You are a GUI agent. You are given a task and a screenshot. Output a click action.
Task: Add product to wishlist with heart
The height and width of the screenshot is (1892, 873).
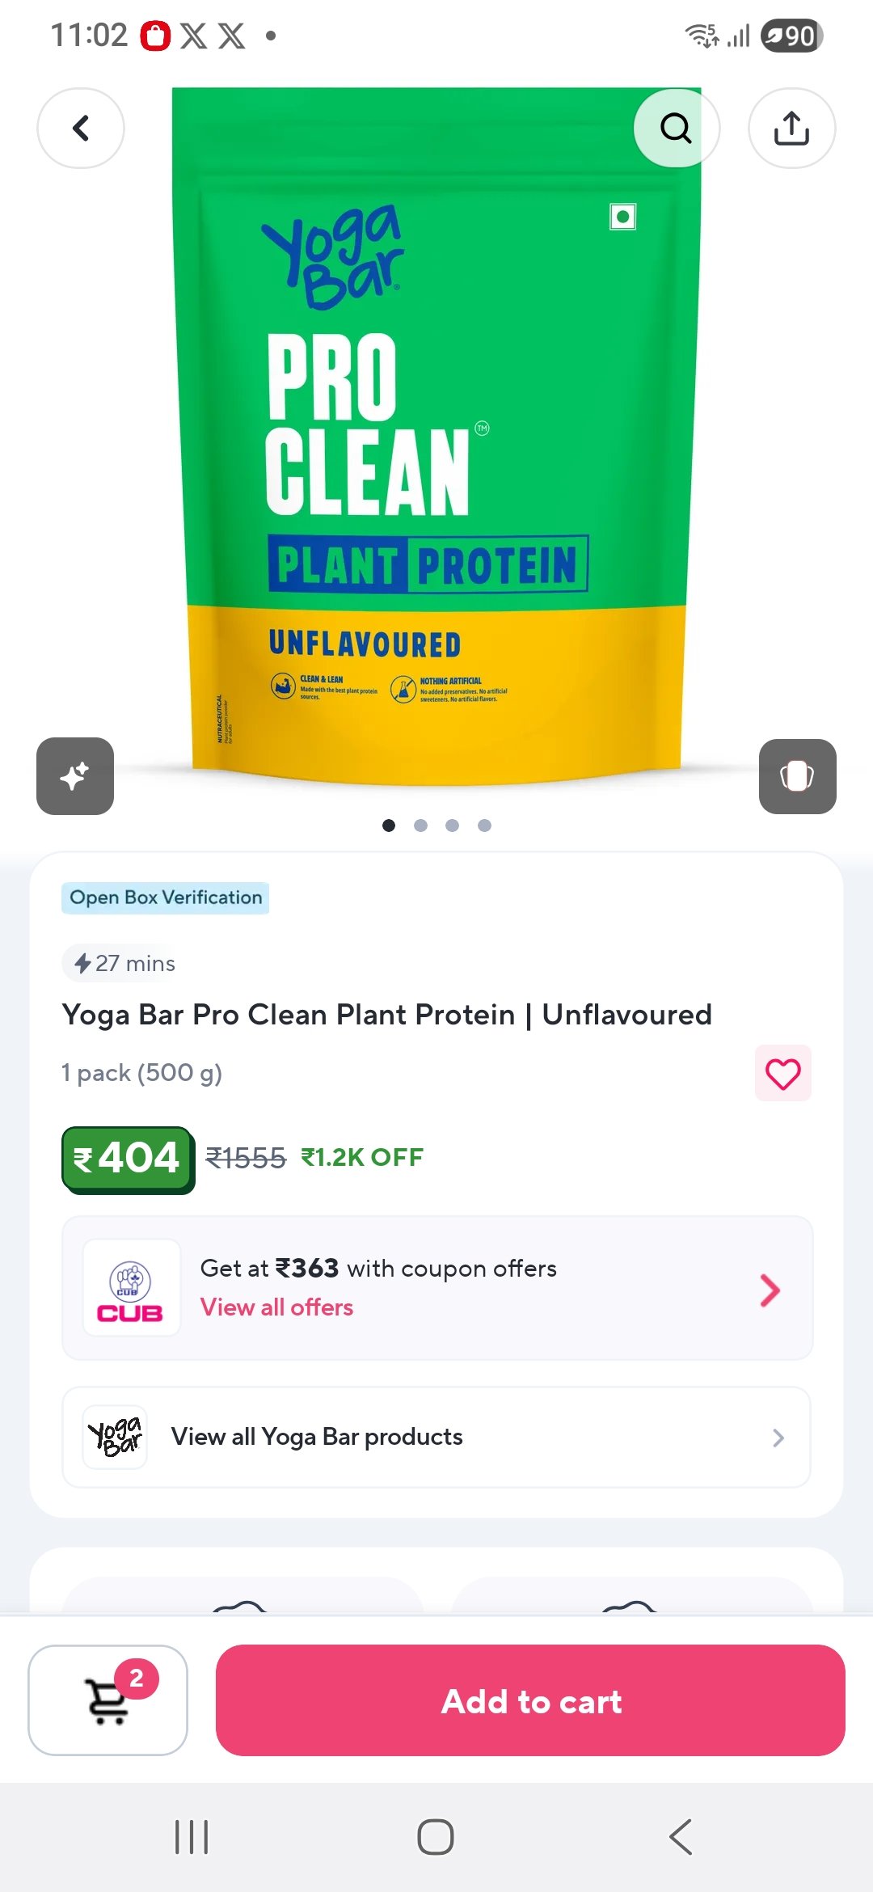point(782,1074)
